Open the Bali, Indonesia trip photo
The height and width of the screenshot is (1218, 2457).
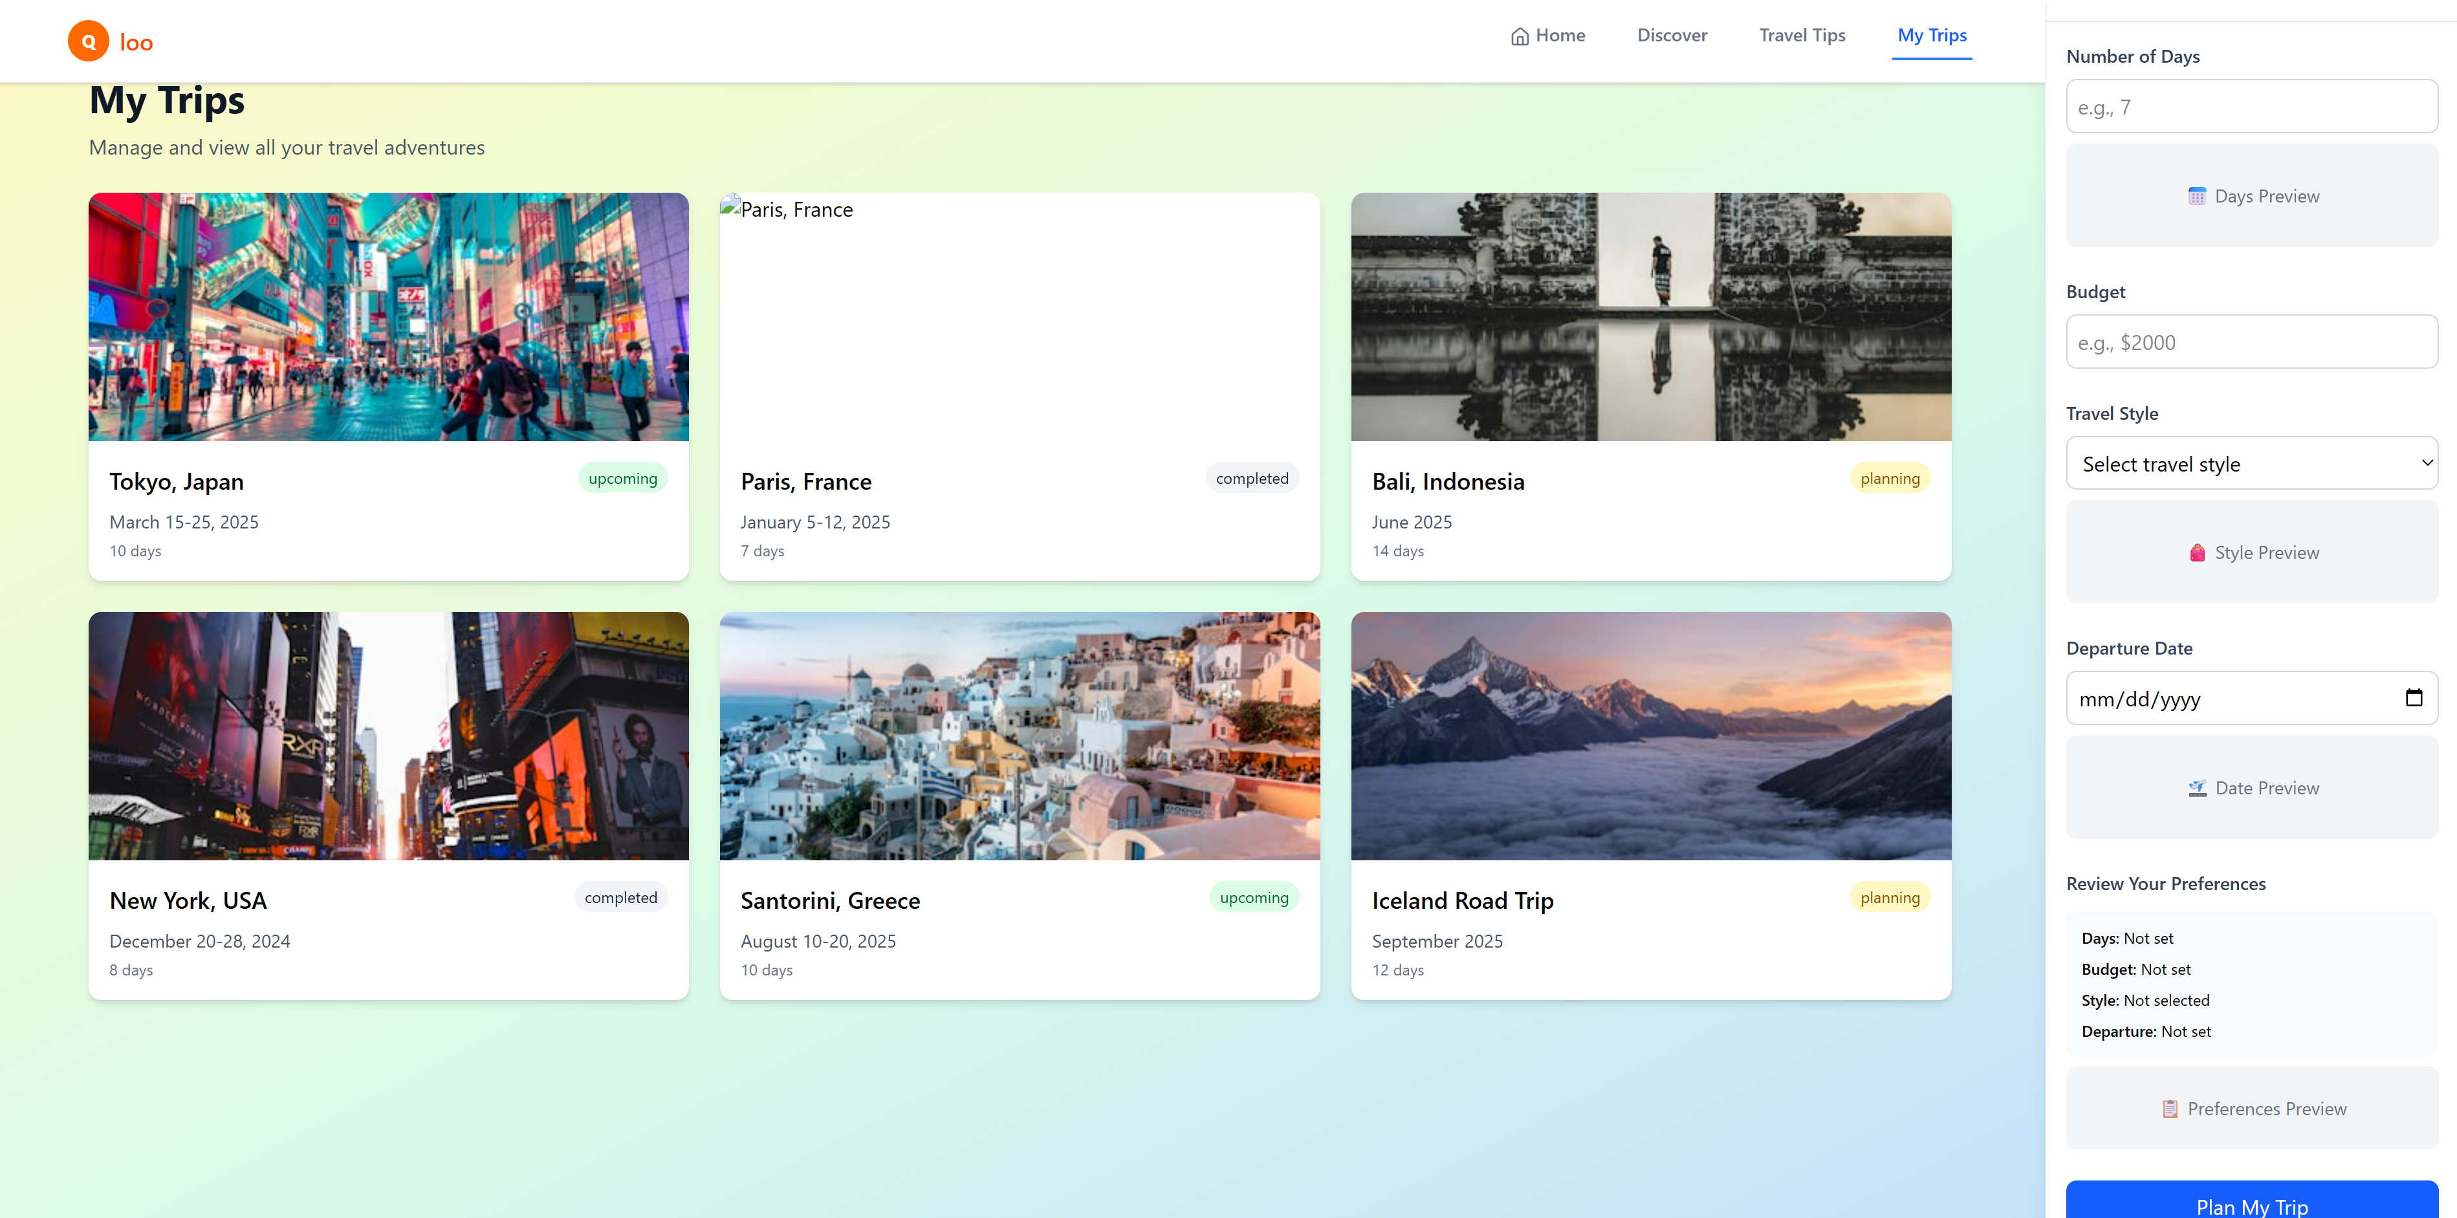[x=1650, y=317]
